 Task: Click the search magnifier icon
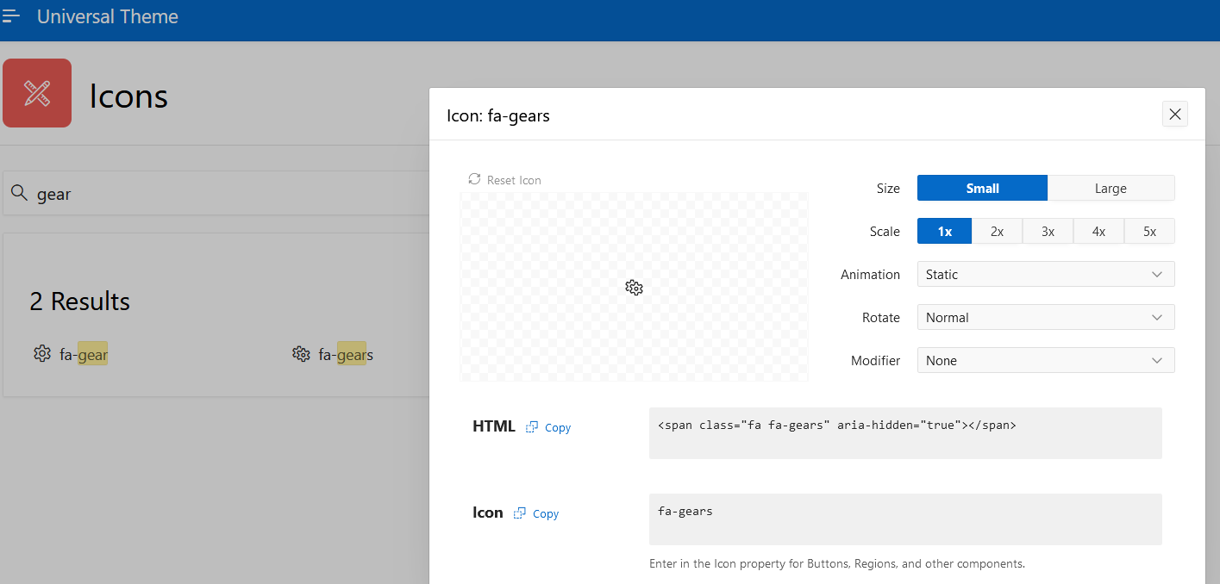pyautogui.click(x=19, y=194)
